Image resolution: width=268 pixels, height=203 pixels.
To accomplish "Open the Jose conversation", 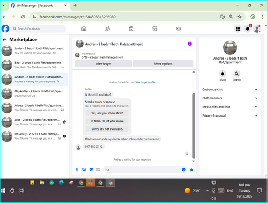I will pos(34,122).
